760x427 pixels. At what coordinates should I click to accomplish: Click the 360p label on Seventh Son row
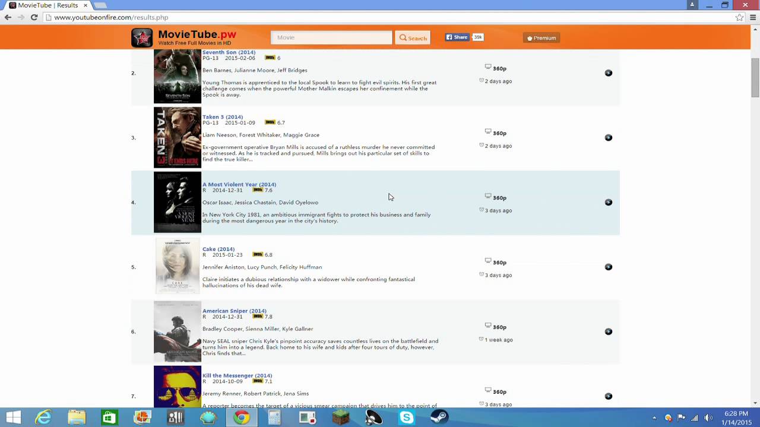(499, 68)
